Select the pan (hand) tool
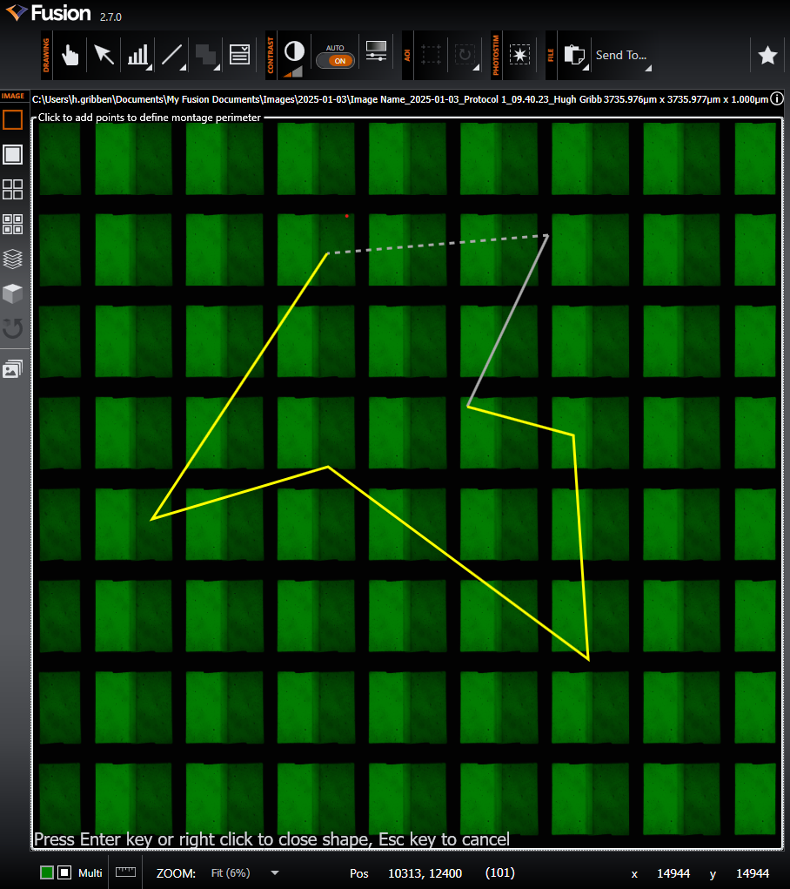The width and height of the screenshot is (790, 889). [70, 55]
